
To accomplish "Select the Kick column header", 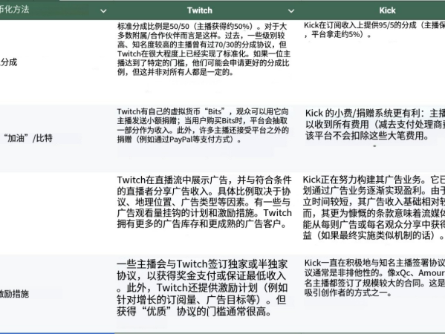I will [387, 10].
